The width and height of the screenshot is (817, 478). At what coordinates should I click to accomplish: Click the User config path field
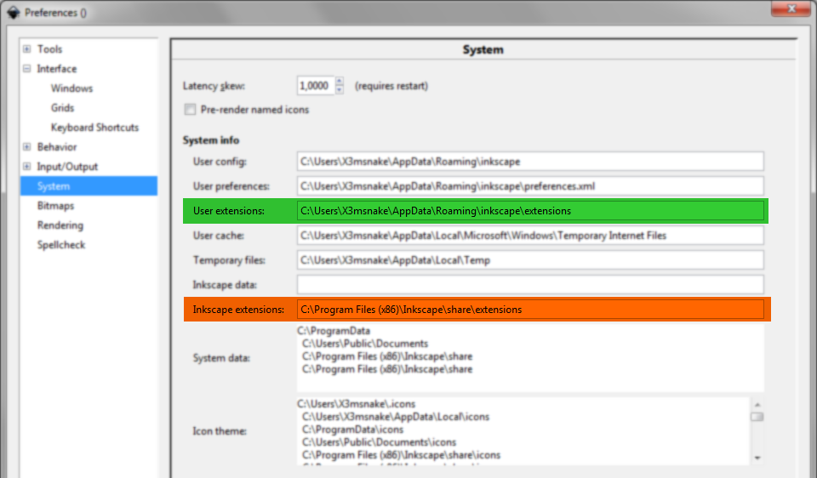530,162
